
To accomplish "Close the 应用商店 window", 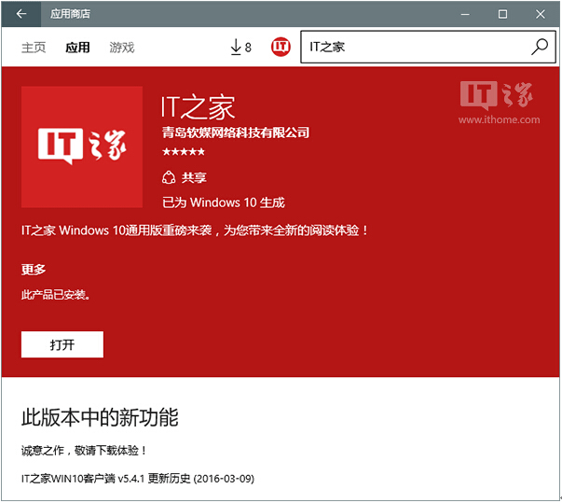I will click(541, 14).
